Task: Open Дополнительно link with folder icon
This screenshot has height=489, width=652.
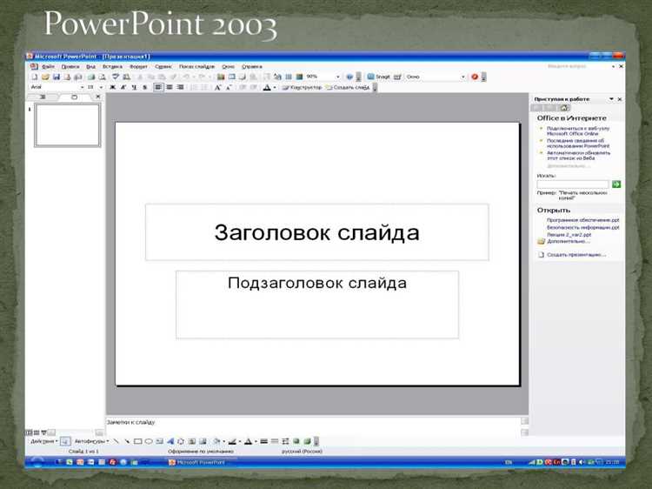Action: click(568, 241)
